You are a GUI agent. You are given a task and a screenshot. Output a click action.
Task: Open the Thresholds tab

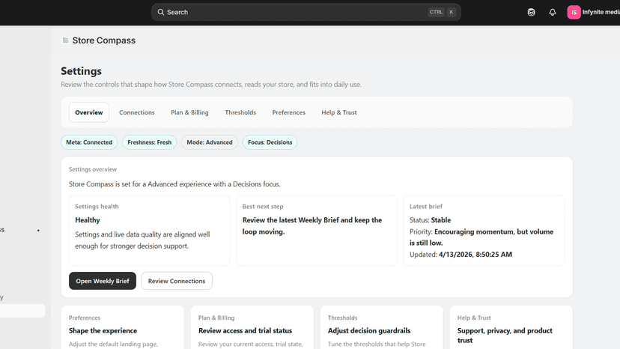[x=240, y=112]
